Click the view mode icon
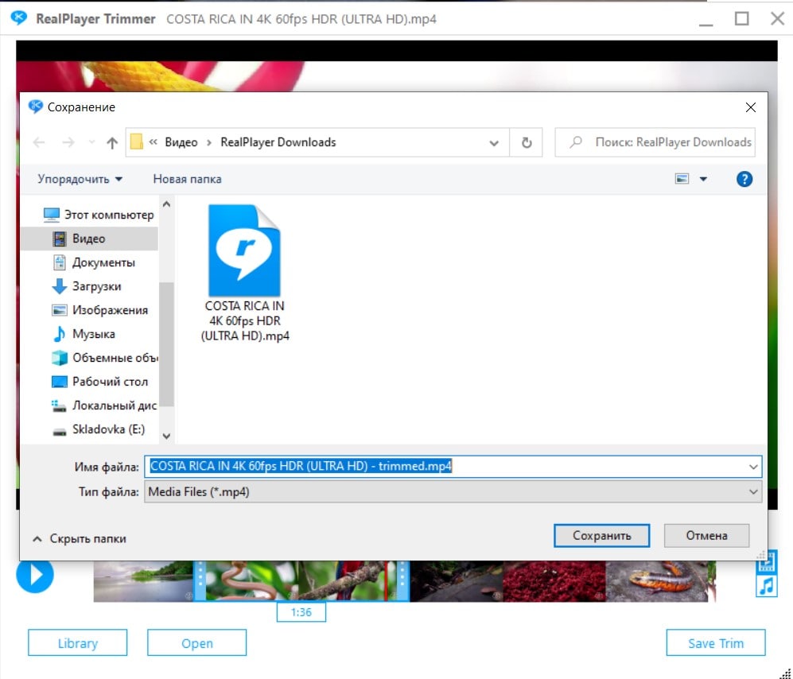 click(682, 179)
